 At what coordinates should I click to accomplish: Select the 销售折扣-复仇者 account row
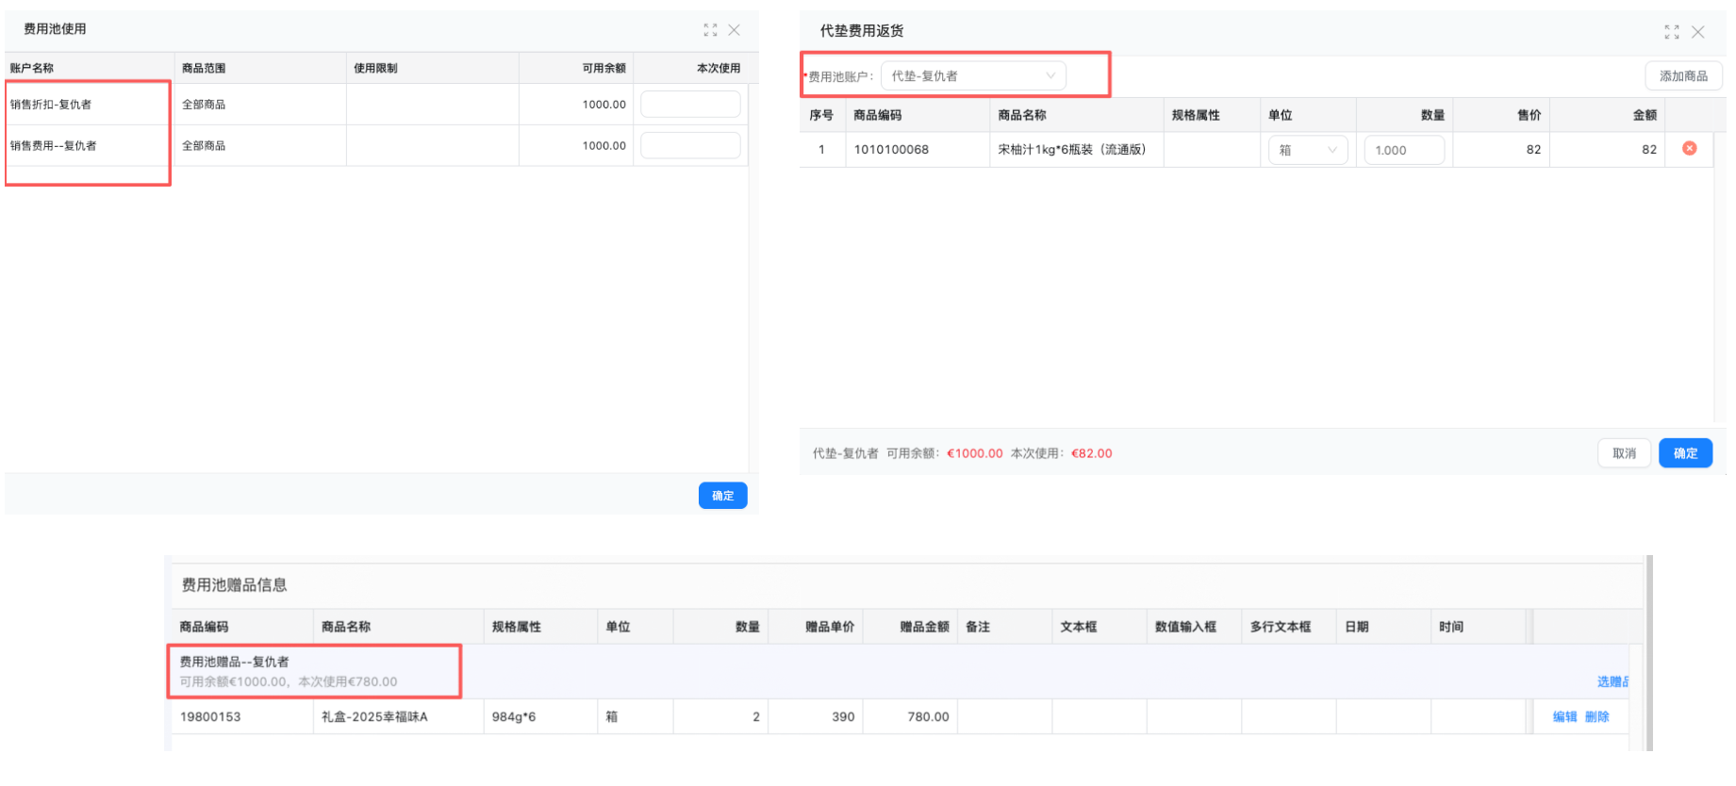coord(376,105)
